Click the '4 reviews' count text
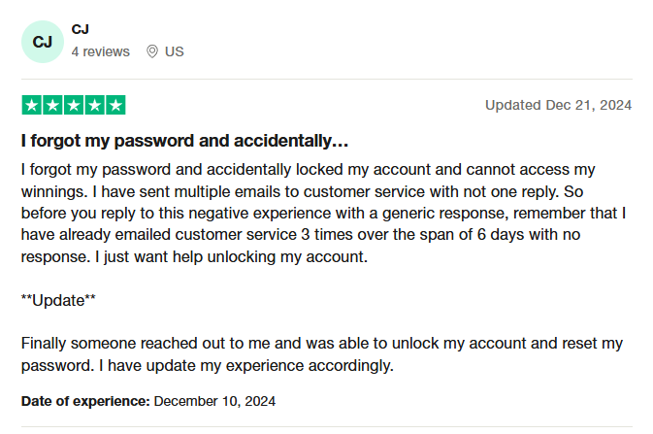 (x=100, y=51)
